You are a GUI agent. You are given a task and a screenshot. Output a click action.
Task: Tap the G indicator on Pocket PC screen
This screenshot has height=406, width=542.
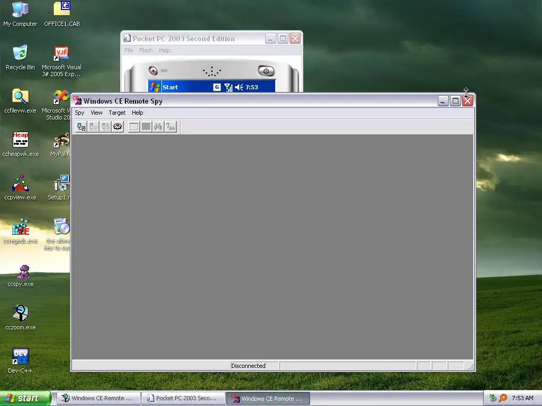pos(216,87)
